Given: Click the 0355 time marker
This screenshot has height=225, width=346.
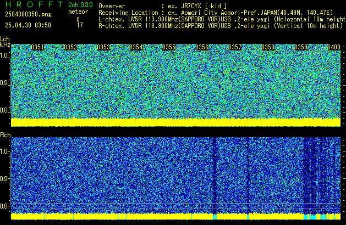Looking at the screenshot, I should pyautogui.click(x=169, y=47).
